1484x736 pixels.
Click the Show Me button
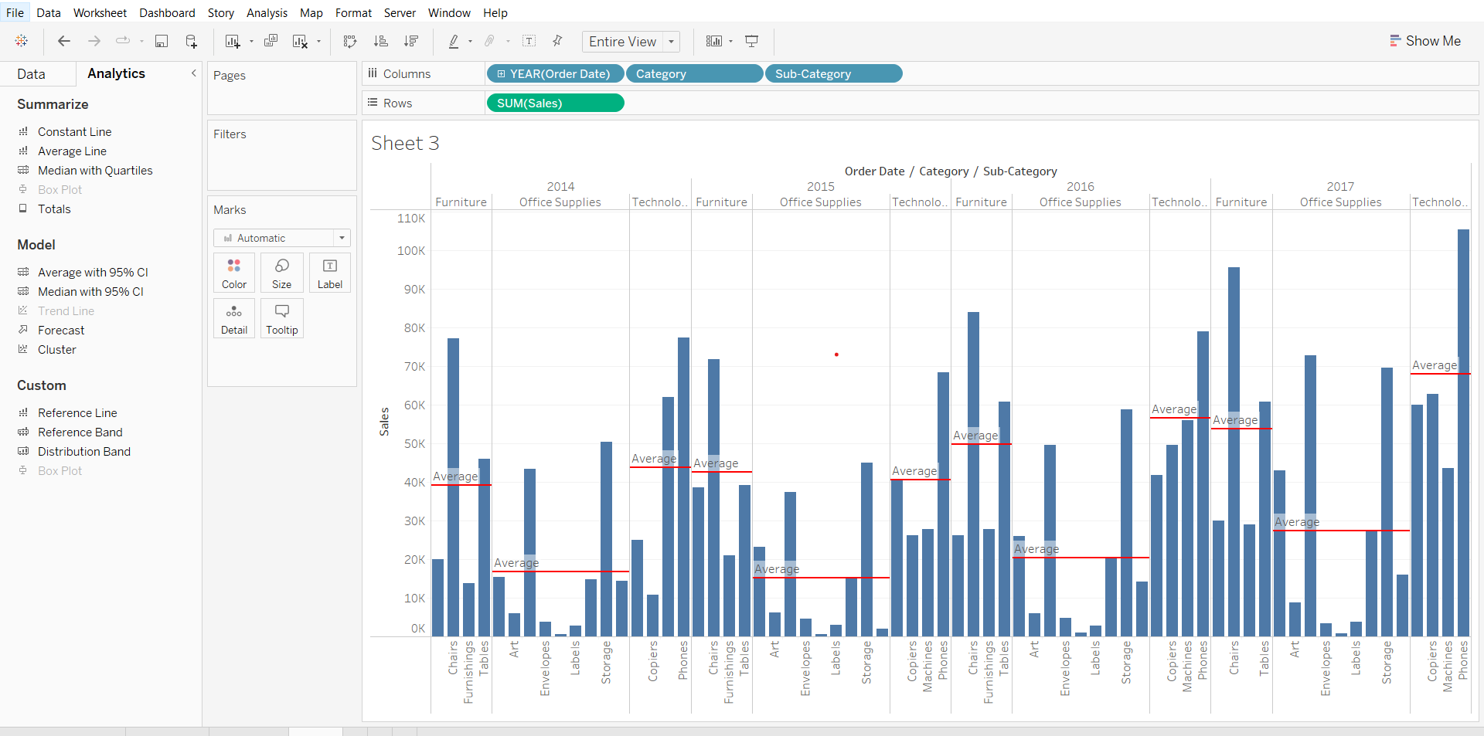tap(1424, 41)
